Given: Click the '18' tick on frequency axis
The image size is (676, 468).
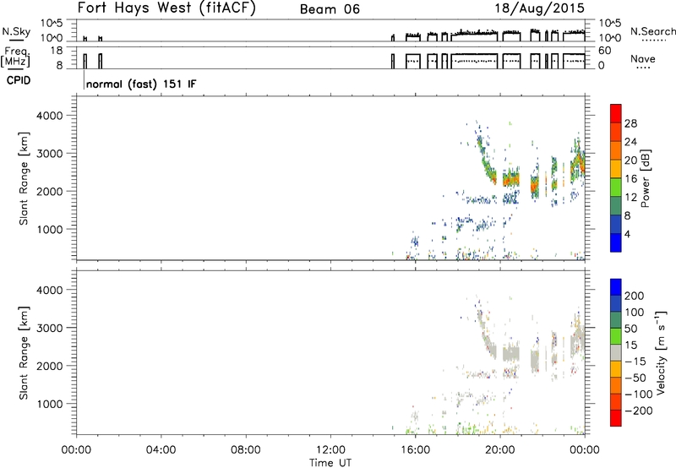Looking at the screenshot, I should click(57, 51).
